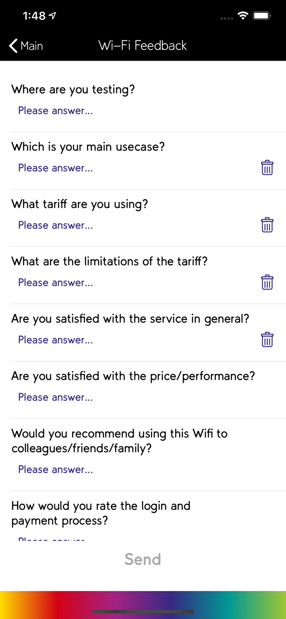Pick answer for price/performance satisfaction
This screenshot has width=286, height=619.
55,397
